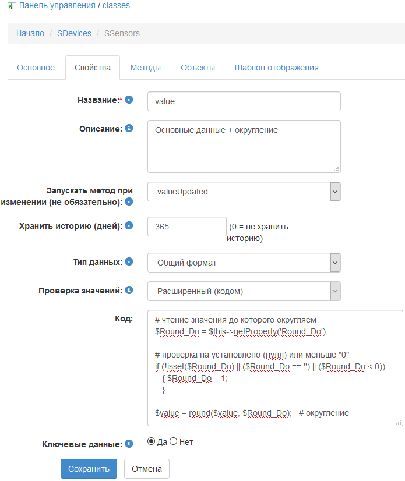
Task: Expand the Общий формат data type dropdown
Action: 244,263
